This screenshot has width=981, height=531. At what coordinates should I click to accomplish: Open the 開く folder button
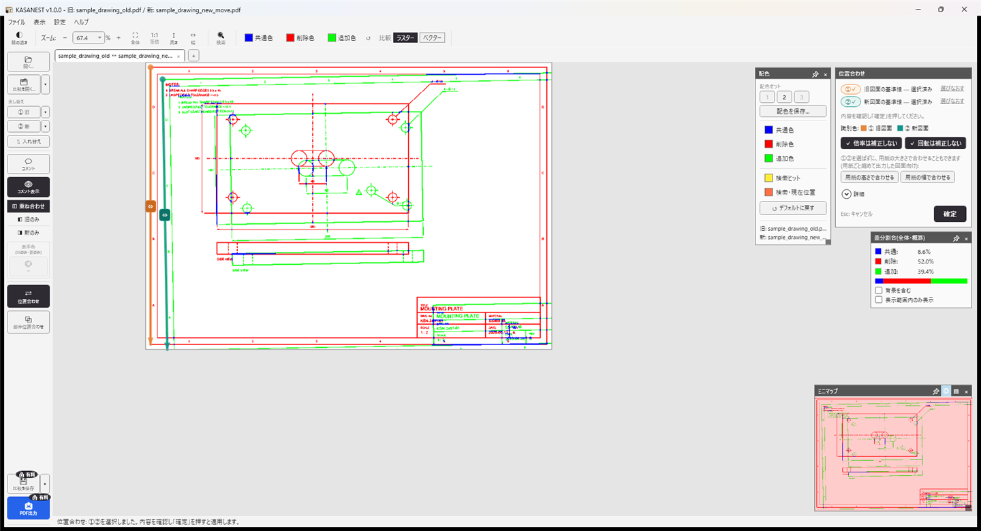pos(28,62)
